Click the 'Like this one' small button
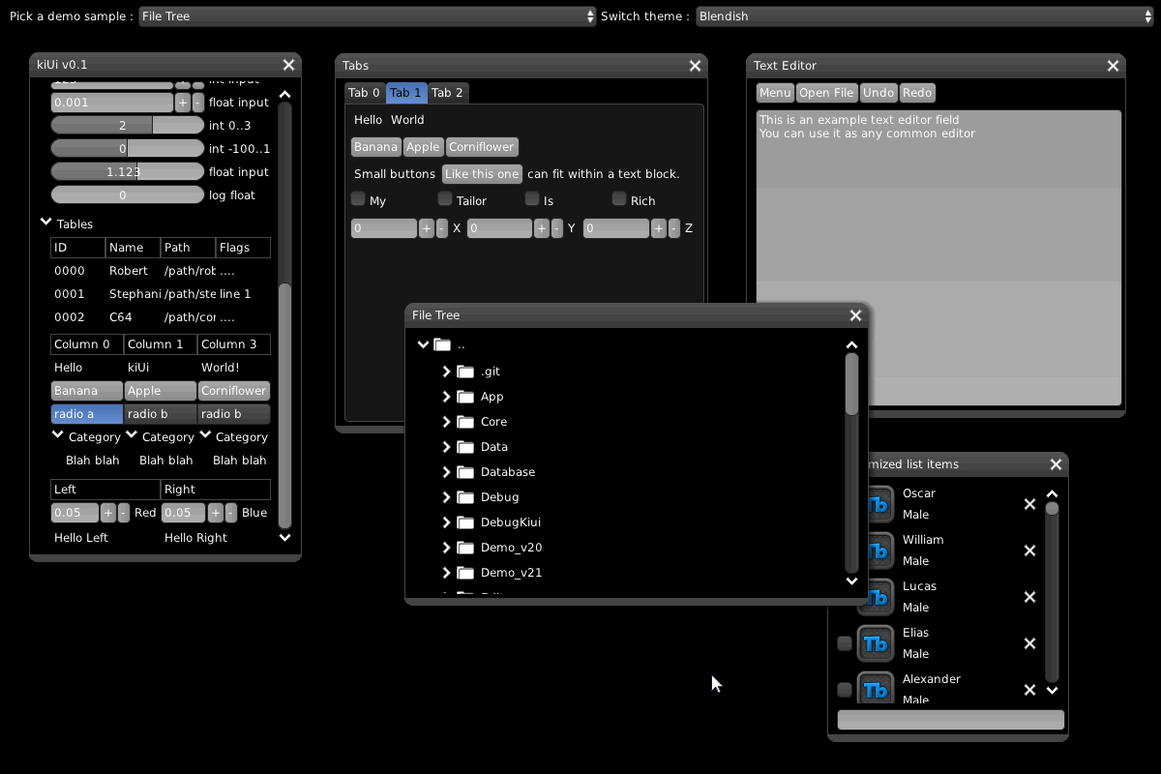The width and height of the screenshot is (1161, 774). point(483,174)
